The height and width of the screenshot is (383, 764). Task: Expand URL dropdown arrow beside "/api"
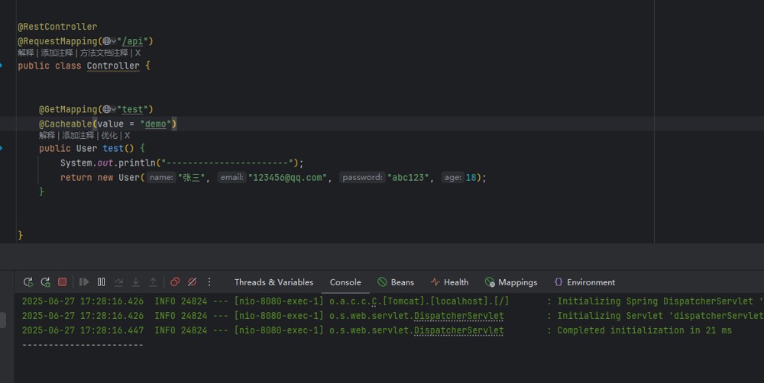[114, 41]
